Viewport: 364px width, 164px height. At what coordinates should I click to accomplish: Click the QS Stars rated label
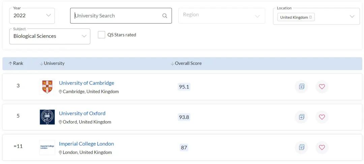pyautogui.click(x=122, y=35)
